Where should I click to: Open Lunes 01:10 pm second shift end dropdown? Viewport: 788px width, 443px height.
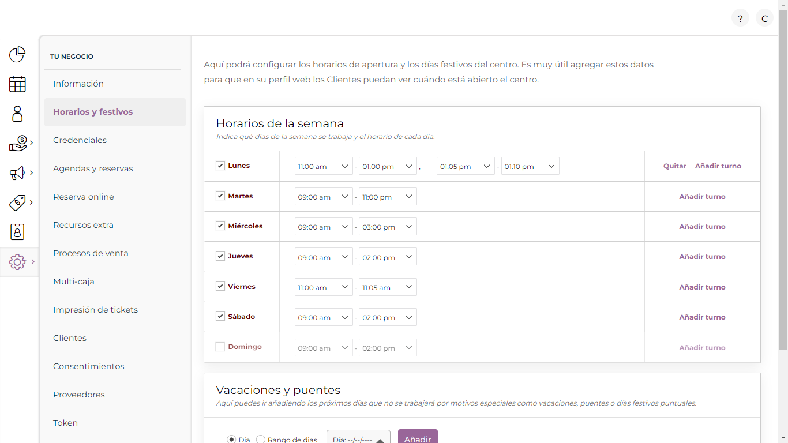(530, 166)
